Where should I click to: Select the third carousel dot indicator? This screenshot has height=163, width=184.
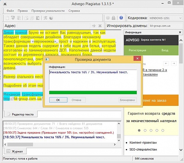click(151, 130)
